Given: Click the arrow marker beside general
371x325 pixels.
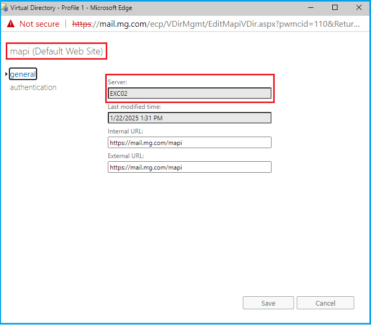Looking at the screenshot, I should pos(6,74).
